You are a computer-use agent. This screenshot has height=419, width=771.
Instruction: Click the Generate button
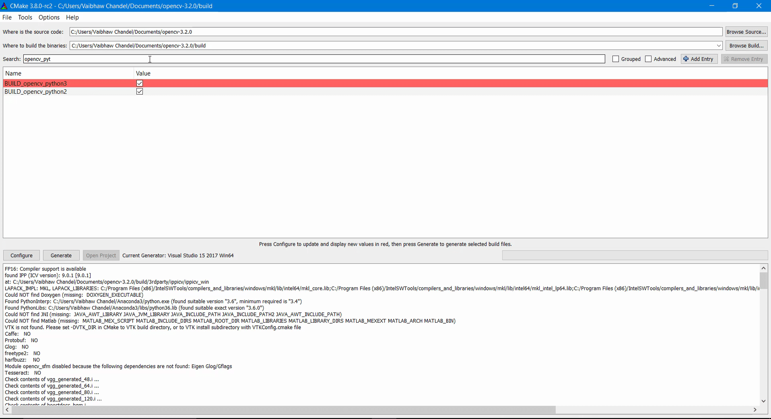[x=61, y=255]
